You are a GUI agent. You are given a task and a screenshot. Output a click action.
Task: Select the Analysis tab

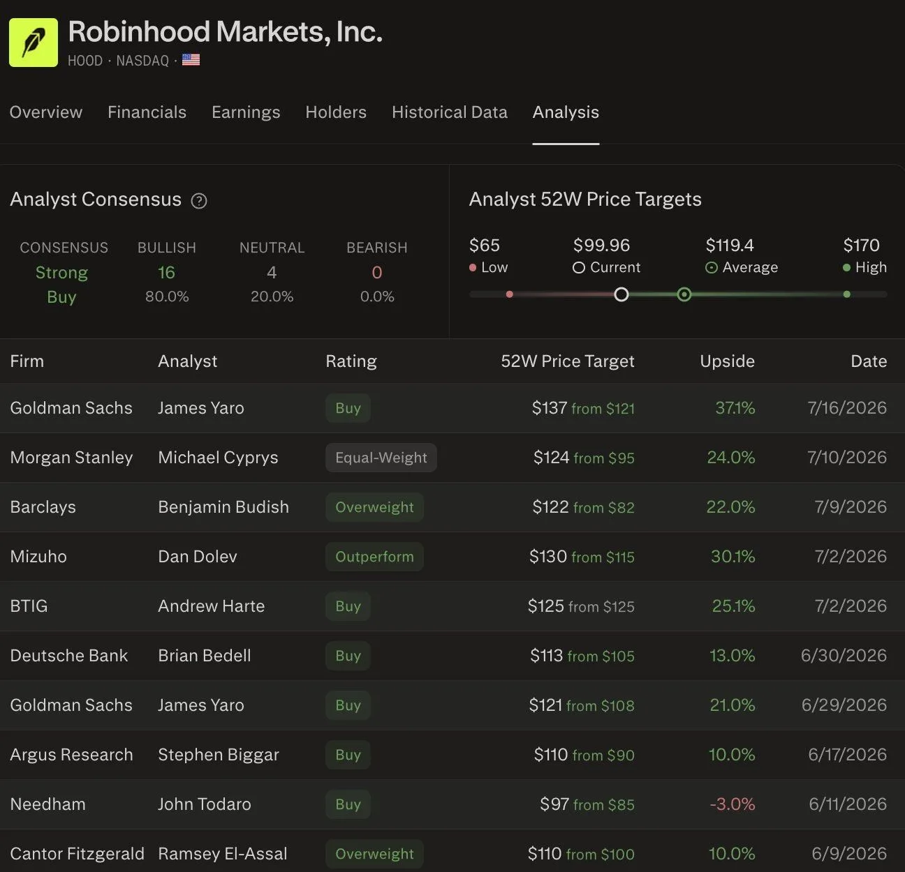[566, 112]
